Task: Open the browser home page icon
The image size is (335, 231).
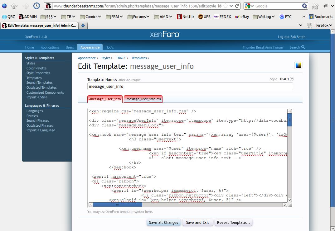Action: click(x=315, y=6)
